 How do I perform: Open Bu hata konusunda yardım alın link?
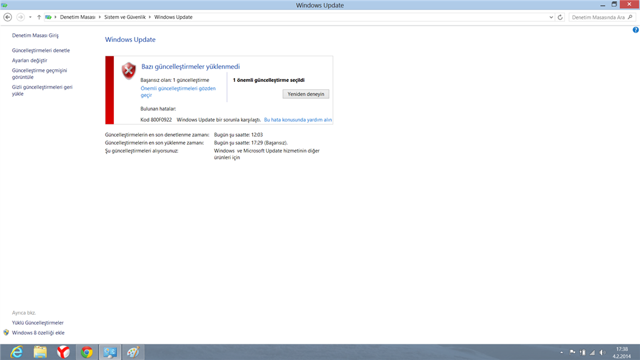point(298,120)
